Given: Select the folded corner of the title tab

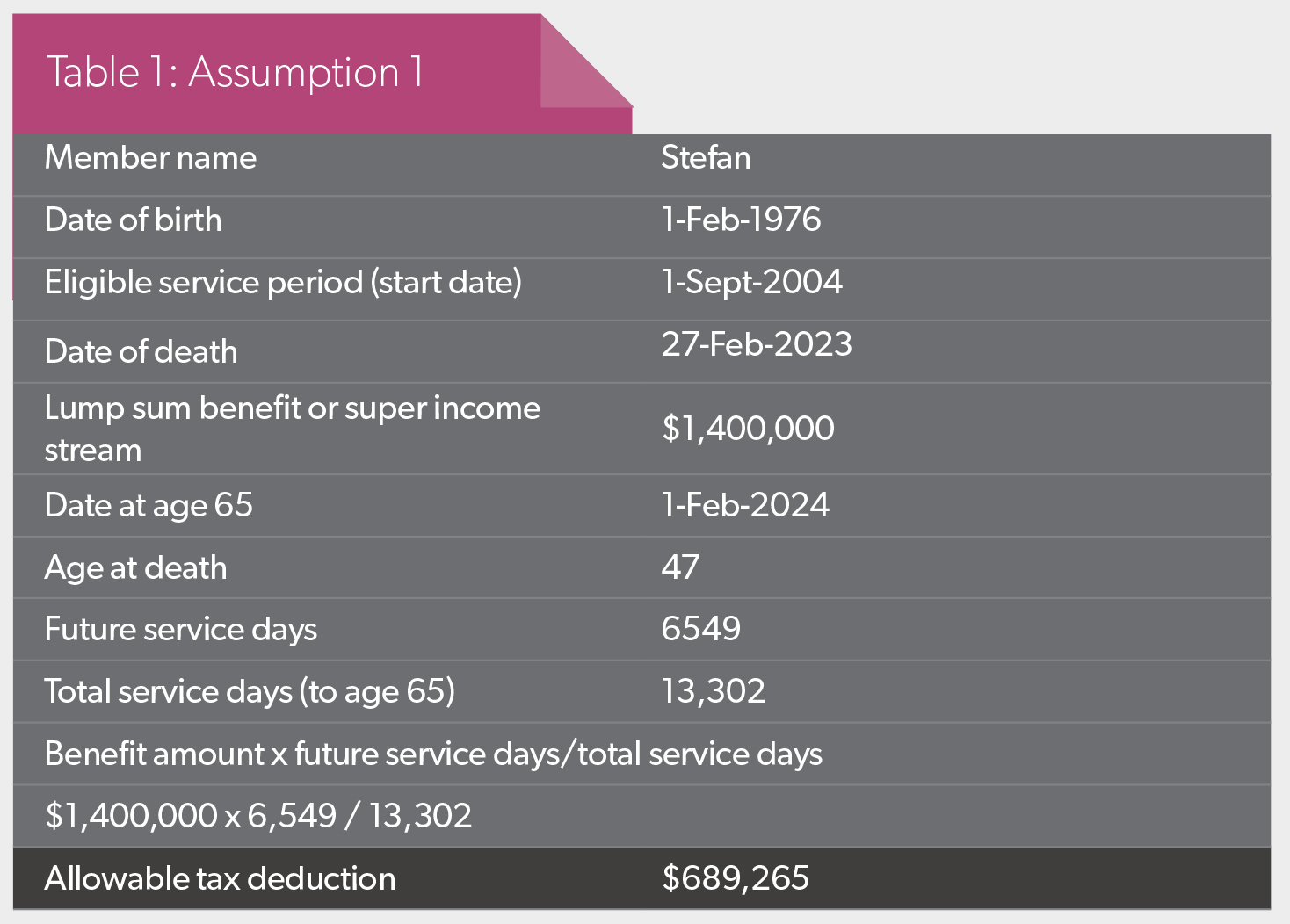Looking at the screenshot, I should (x=586, y=61).
